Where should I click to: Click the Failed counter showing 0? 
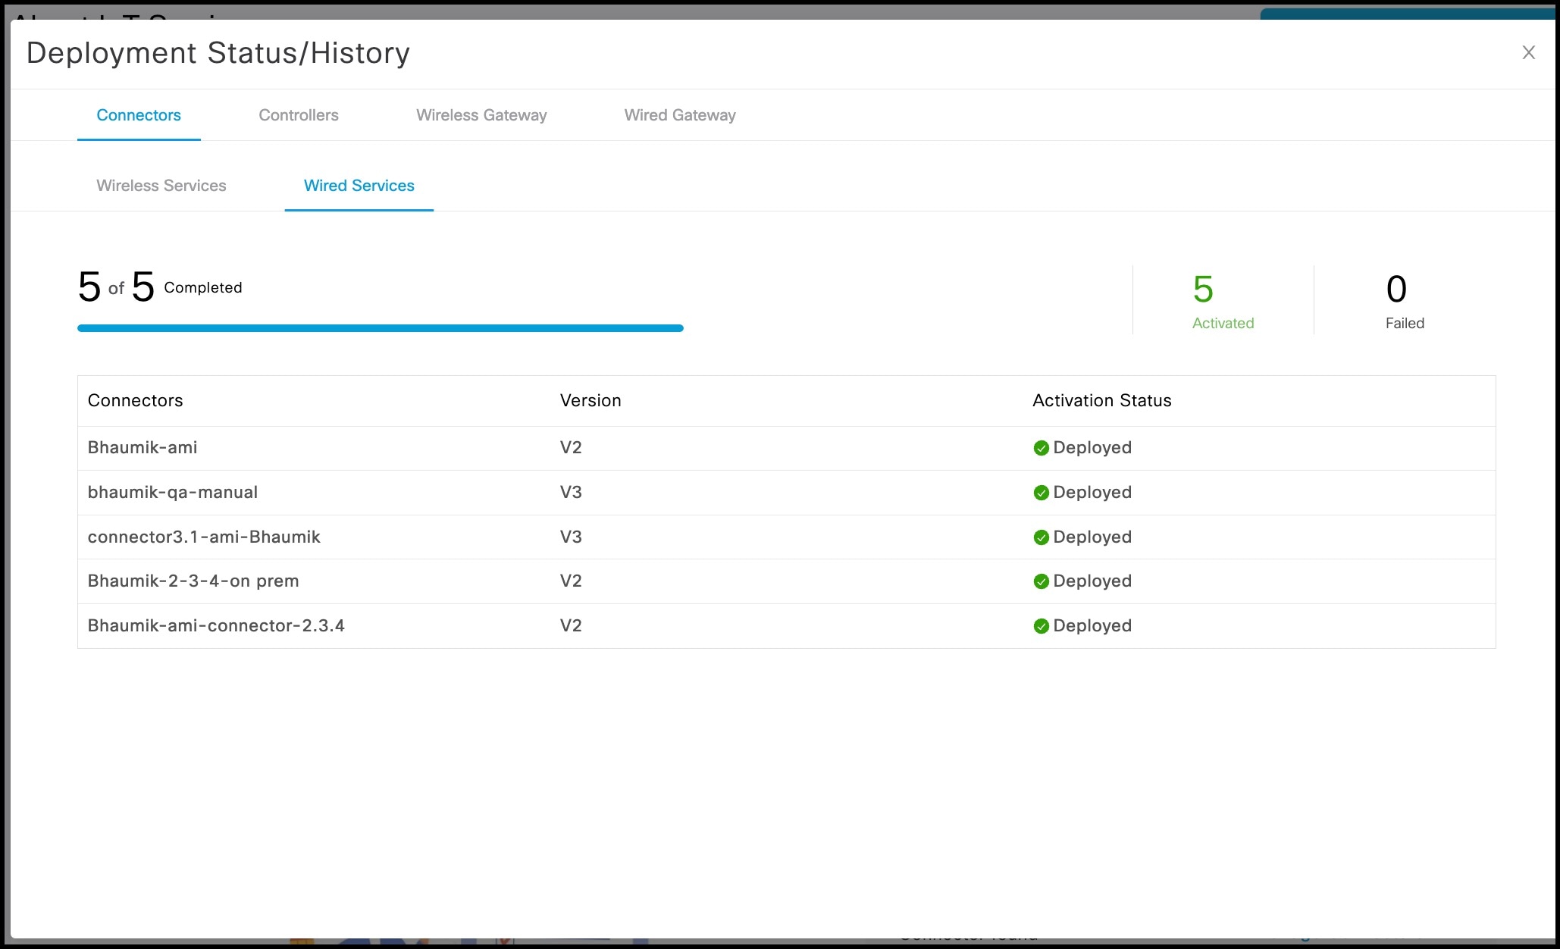(1395, 290)
